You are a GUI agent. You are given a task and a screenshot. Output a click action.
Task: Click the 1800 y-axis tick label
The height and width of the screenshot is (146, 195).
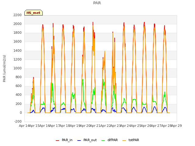click(18, 33)
